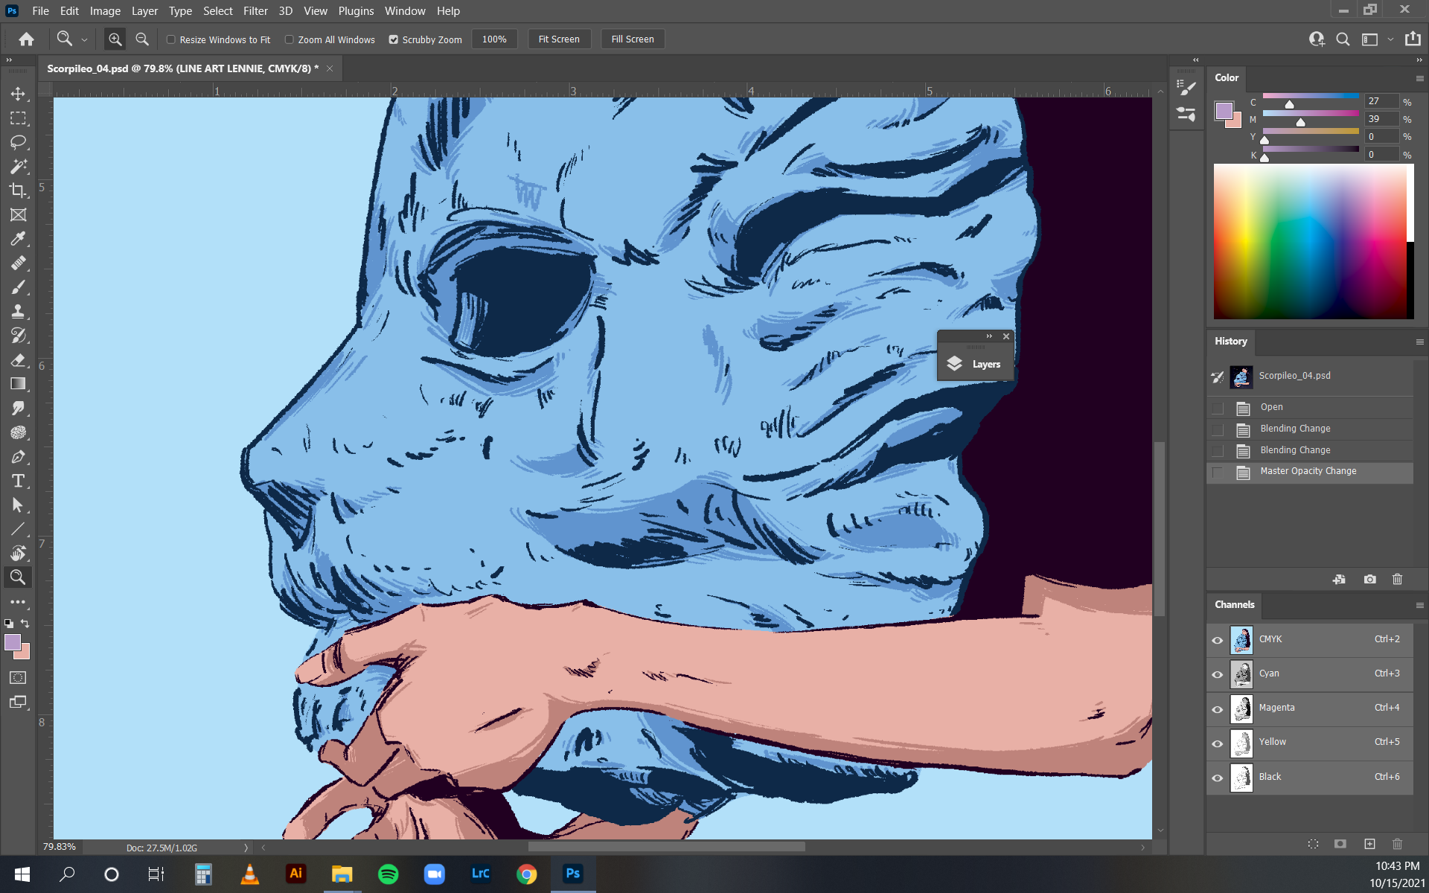The width and height of the screenshot is (1429, 893).
Task: Open the Zoom tool preset picker dropdown
Action: pos(84,40)
